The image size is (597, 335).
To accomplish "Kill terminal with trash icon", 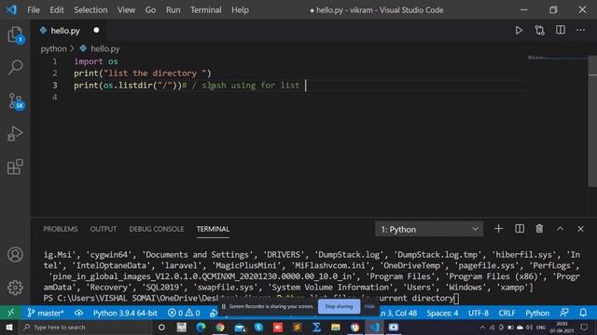I will click(x=539, y=229).
